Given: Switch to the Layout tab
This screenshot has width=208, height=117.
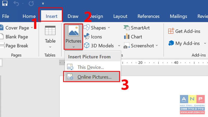Looking at the screenshot, I should (x=120, y=16).
